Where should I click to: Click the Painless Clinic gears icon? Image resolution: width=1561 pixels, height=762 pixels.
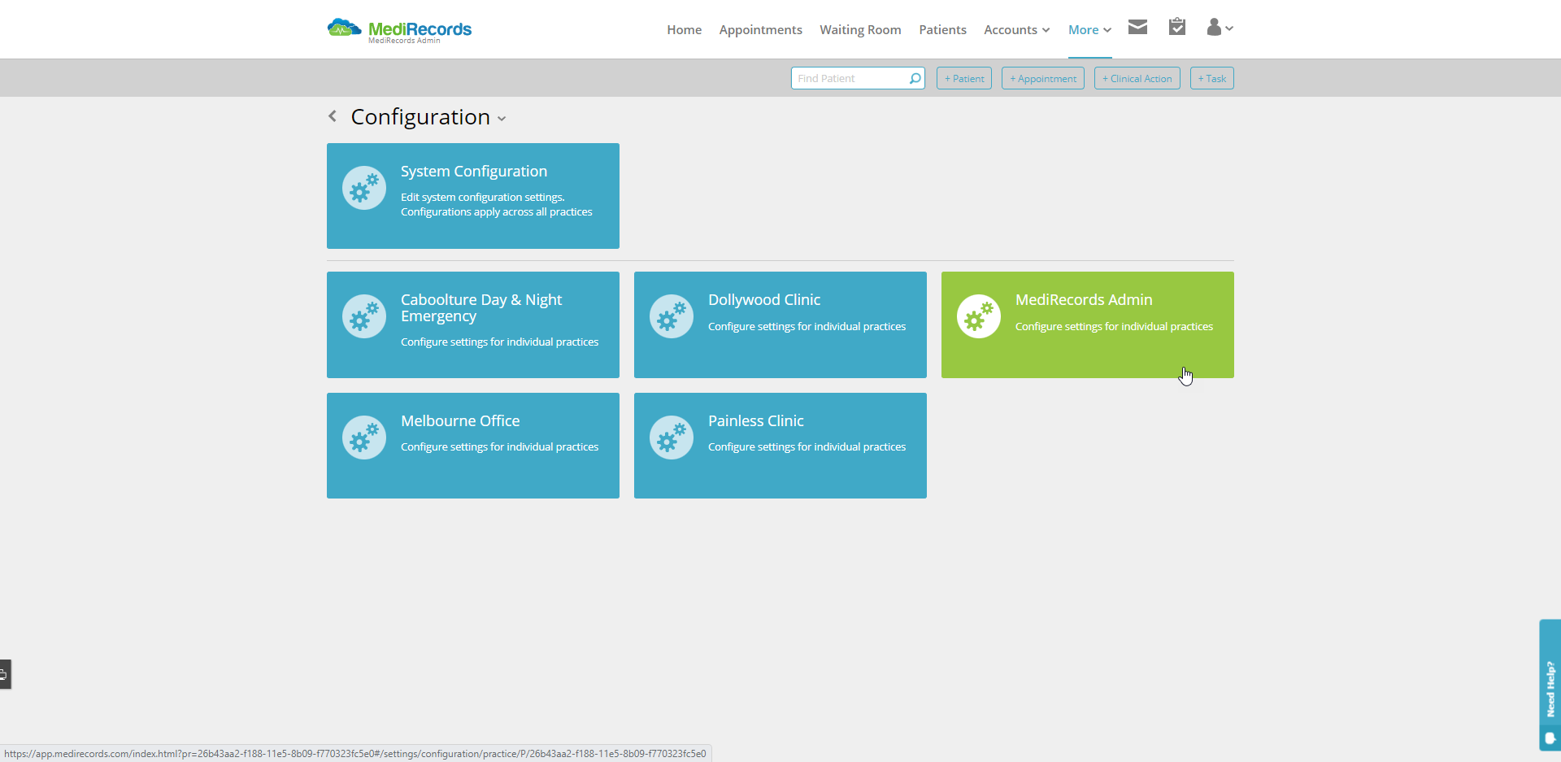[672, 438]
